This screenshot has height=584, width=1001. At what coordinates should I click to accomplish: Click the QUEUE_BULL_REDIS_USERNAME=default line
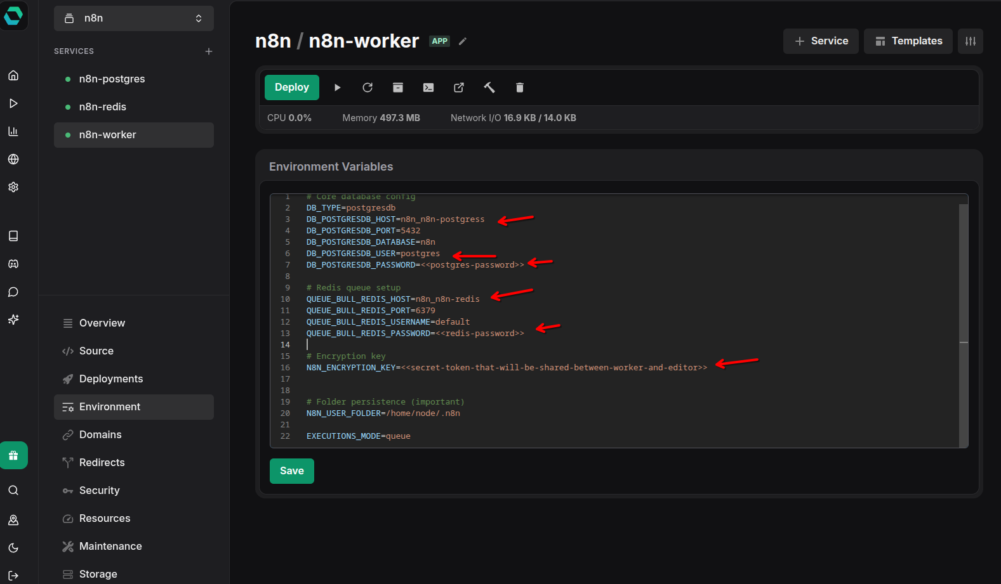388,322
